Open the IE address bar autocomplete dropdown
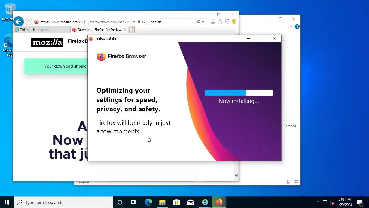369x208 pixels. (134, 22)
